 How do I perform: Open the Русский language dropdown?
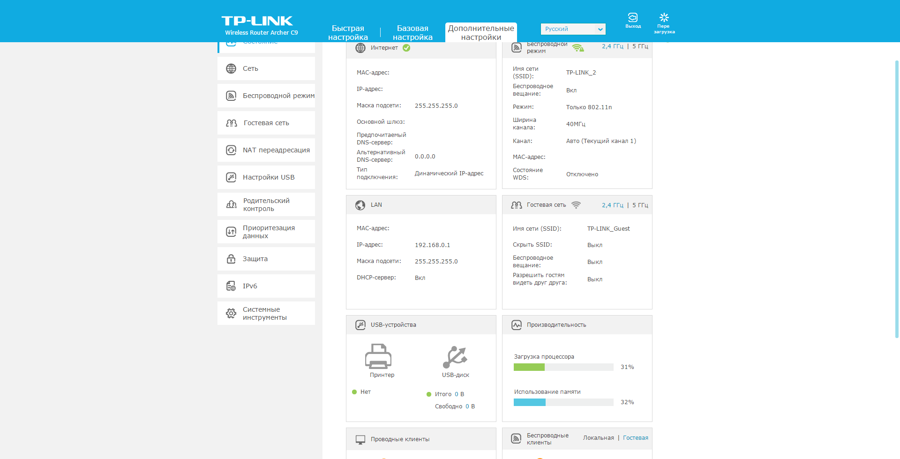[x=573, y=29]
